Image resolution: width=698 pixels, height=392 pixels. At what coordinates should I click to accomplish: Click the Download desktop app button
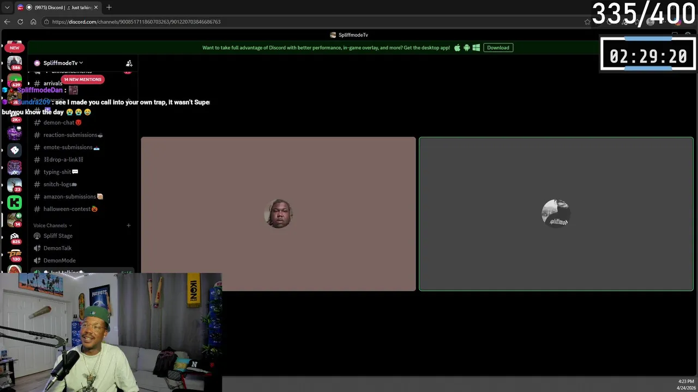[498, 47]
